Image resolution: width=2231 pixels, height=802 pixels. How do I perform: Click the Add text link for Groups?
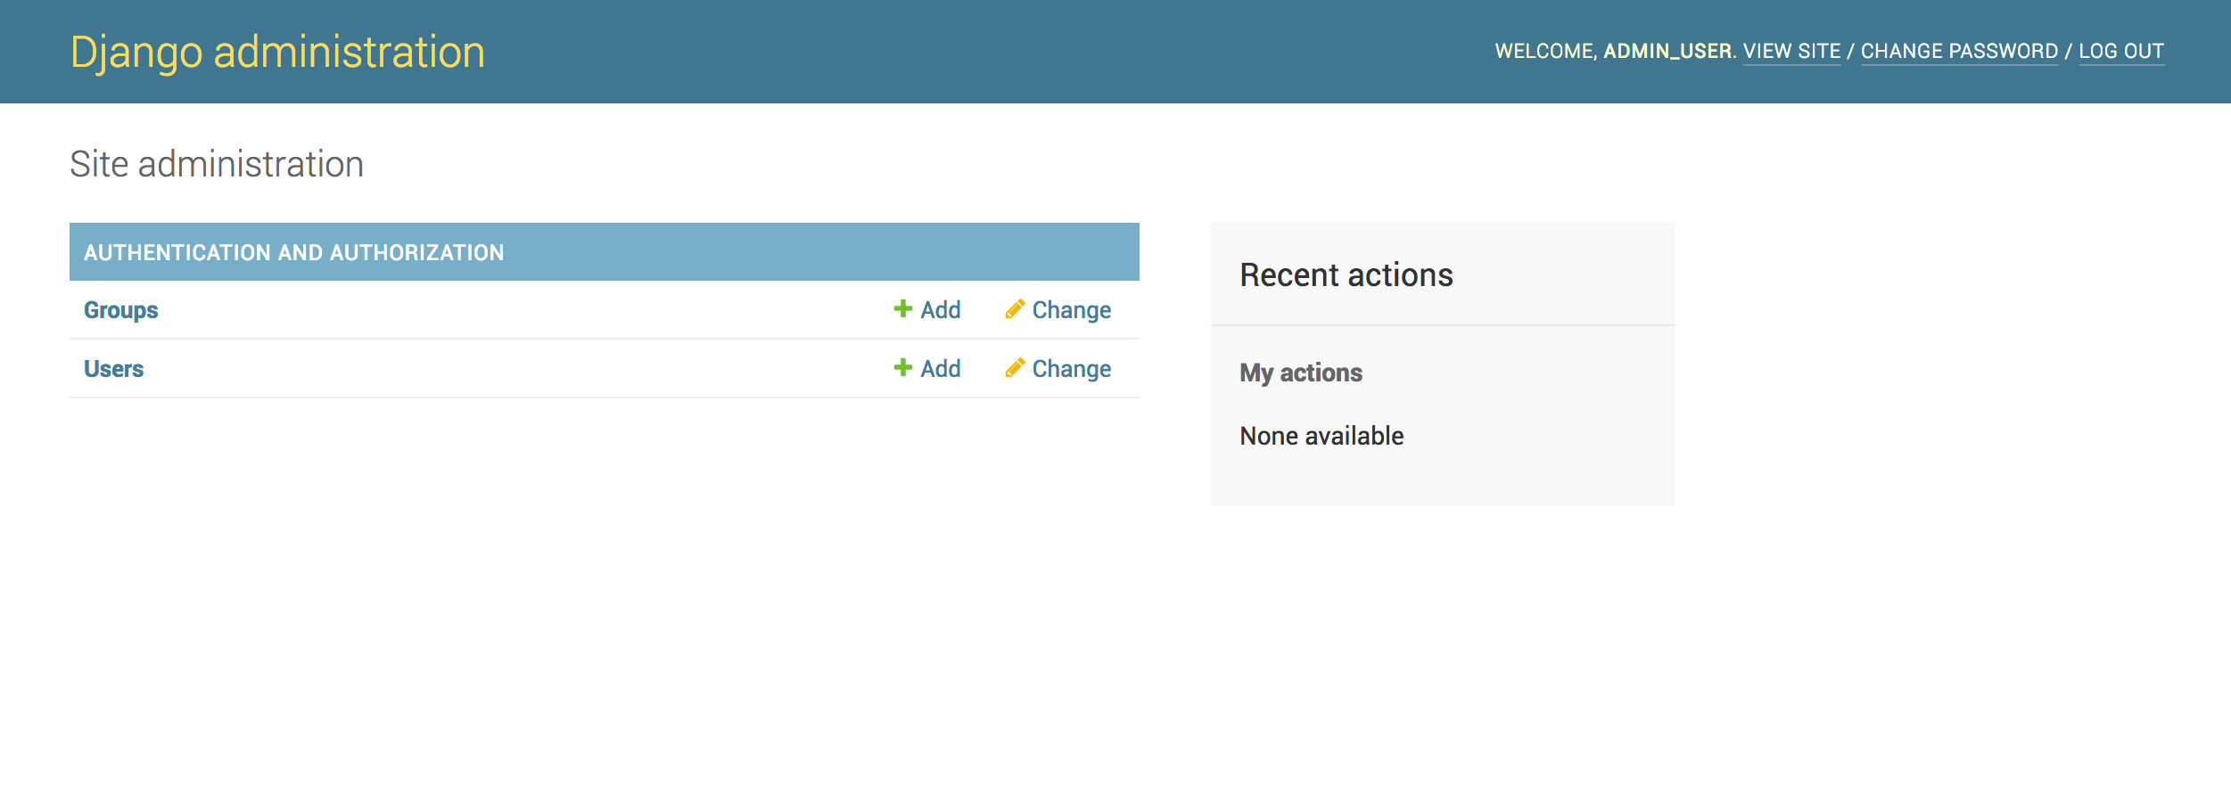tap(940, 310)
